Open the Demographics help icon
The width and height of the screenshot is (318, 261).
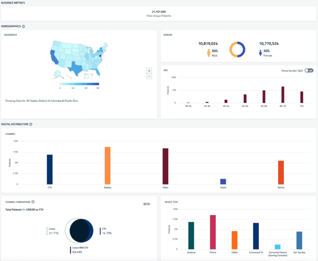pos(24,26)
